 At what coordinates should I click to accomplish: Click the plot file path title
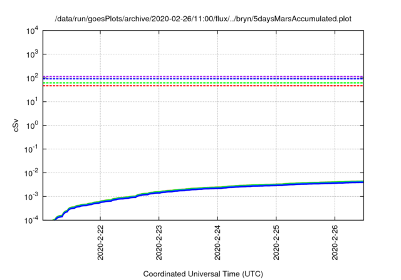[203, 19]
